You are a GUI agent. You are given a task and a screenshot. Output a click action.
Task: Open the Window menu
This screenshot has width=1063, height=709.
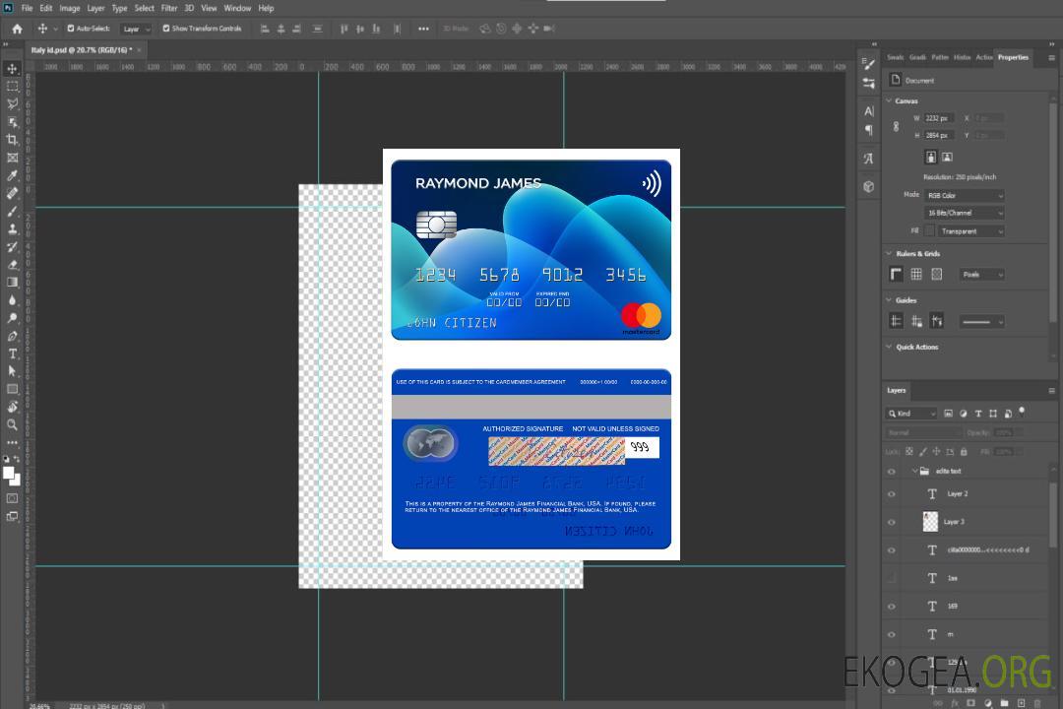[237, 8]
